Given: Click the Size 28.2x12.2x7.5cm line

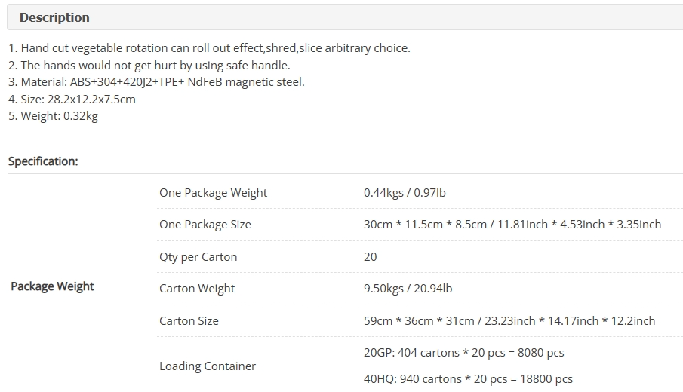Looking at the screenshot, I should point(72,100).
